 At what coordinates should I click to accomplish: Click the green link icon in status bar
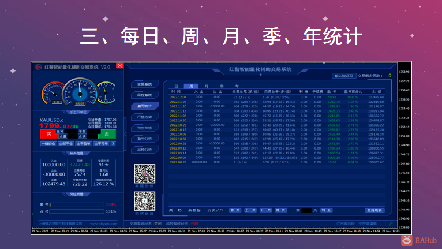391,224
